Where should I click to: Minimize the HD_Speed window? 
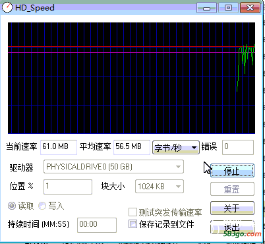tap(206, 8)
